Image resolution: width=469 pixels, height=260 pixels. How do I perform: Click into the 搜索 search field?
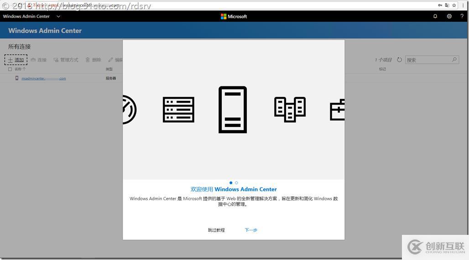tap(432, 60)
